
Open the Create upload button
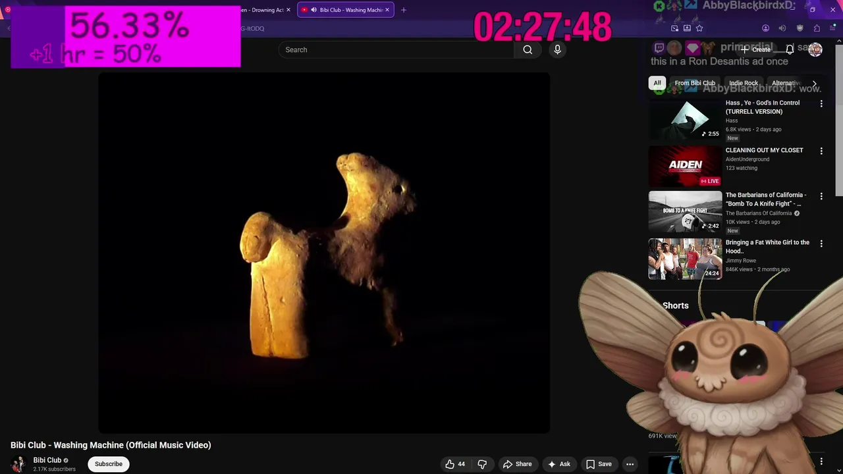tap(755, 49)
